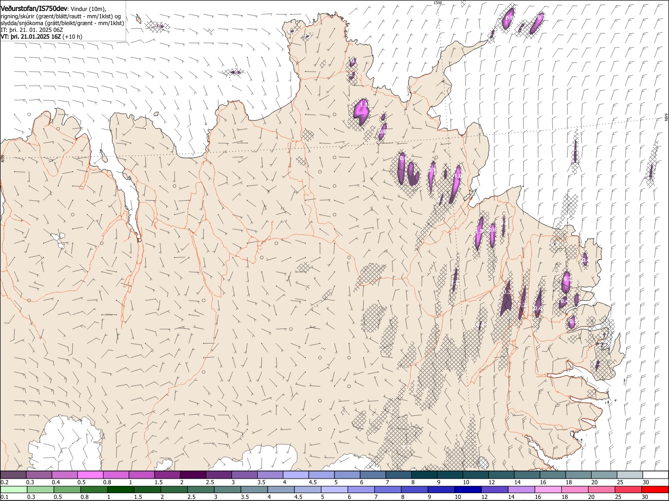The image size is (669, 501).
Task: Select the '2.5' number label in the lower rain legend
Action: pyautogui.click(x=191, y=497)
